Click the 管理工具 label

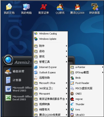pos(45,62)
